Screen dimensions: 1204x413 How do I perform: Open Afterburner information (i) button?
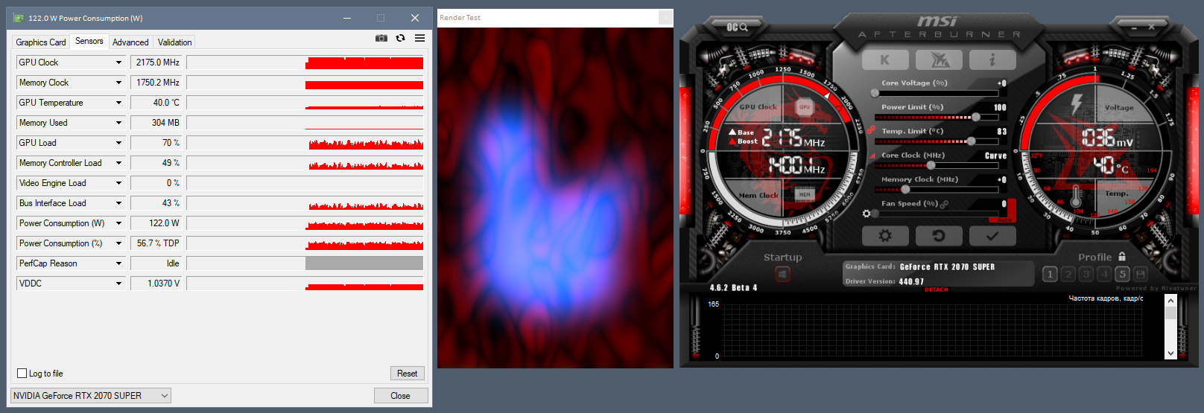click(x=992, y=60)
